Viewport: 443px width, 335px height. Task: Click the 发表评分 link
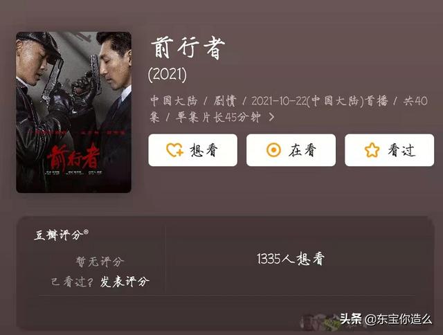tap(125, 282)
